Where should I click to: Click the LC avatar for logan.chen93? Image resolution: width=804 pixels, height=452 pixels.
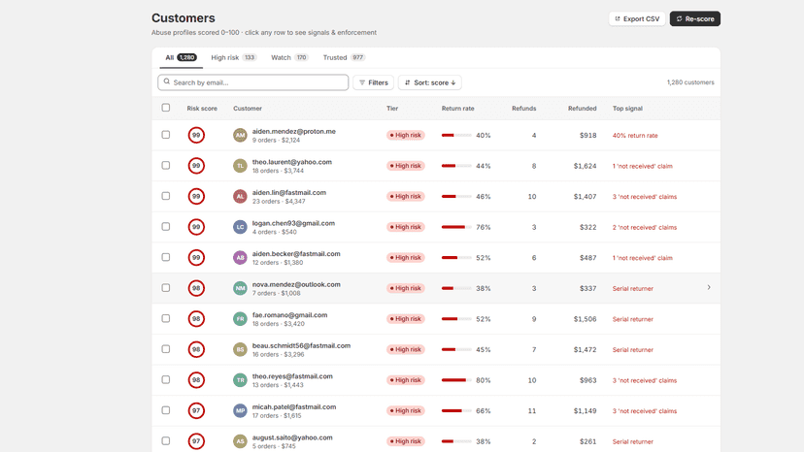[240, 227]
